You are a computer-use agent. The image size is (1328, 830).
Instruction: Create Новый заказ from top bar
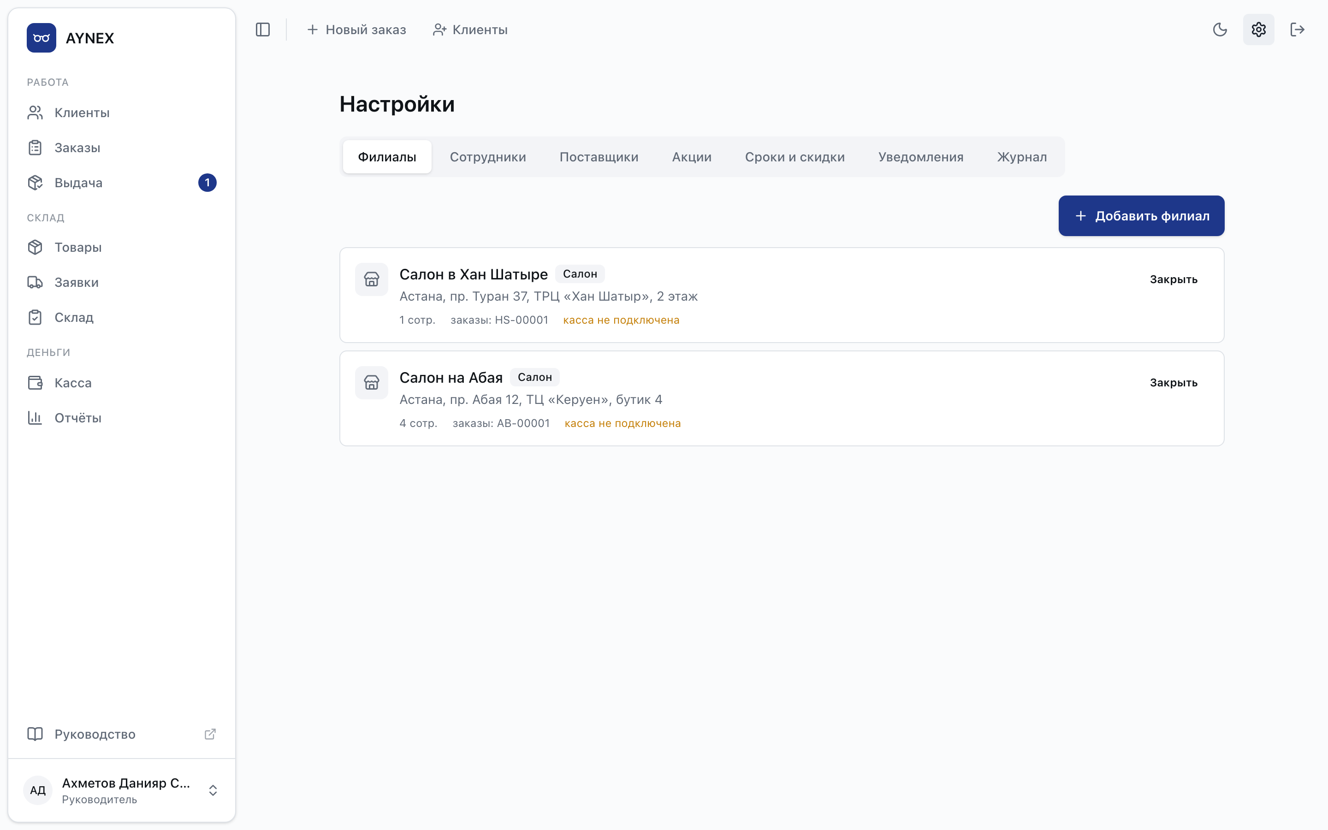point(357,30)
